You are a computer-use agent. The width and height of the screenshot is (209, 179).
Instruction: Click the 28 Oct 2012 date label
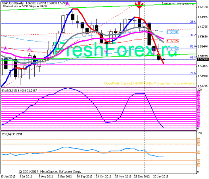pyautogui.click(x=103, y=177)
